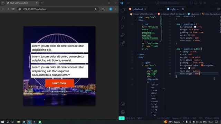The width and height of the screenshot is (221, 124).
Task: Go forward in VS Code editor history
Action: (144, 3)
